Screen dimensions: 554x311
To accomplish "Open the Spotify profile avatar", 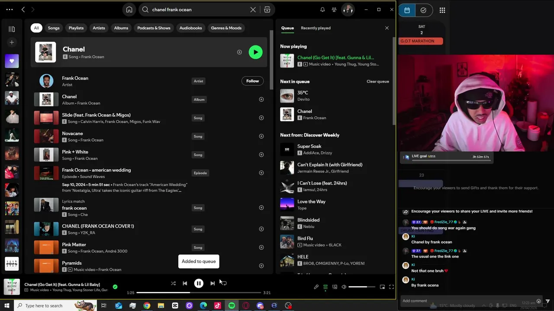I will click(348, 10).
